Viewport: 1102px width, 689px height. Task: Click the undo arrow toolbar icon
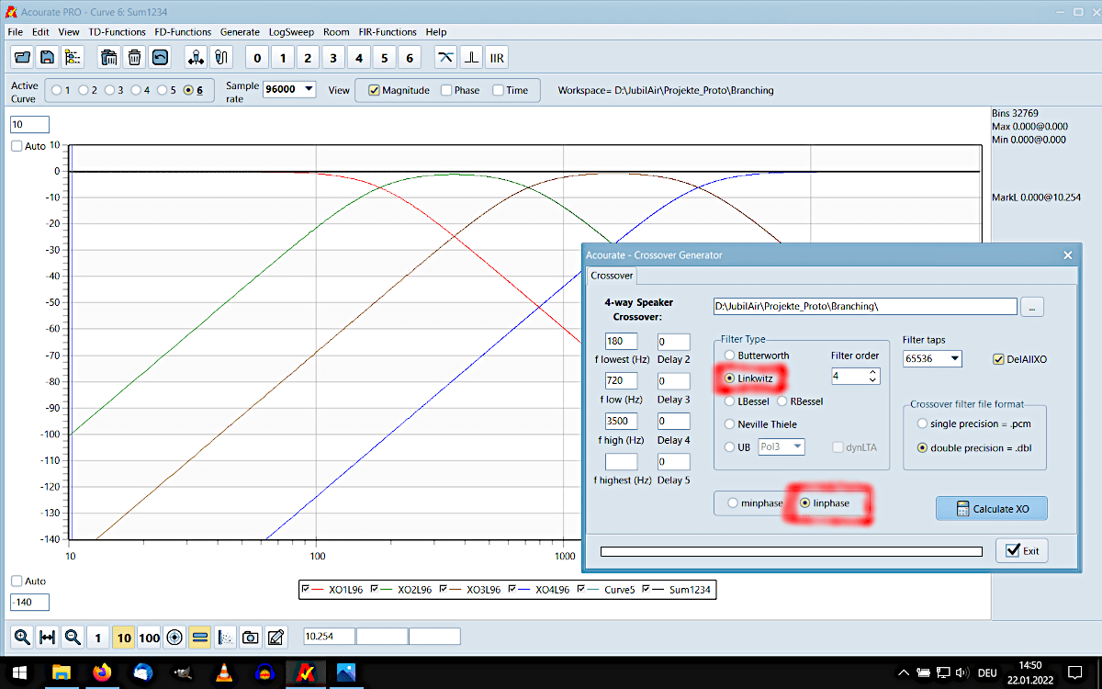[x=160, y=58]
